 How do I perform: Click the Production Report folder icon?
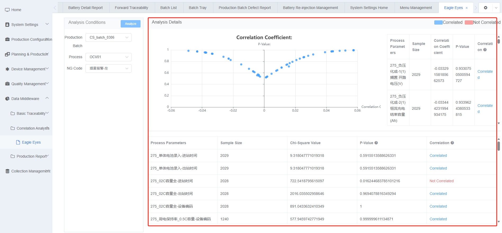click(x=13, y=156)
